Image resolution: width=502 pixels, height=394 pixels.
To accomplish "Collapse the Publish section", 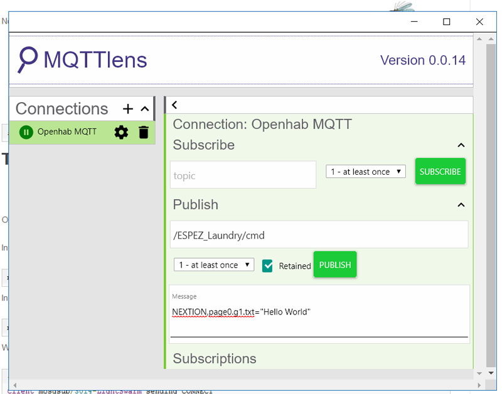I will 461,205.
